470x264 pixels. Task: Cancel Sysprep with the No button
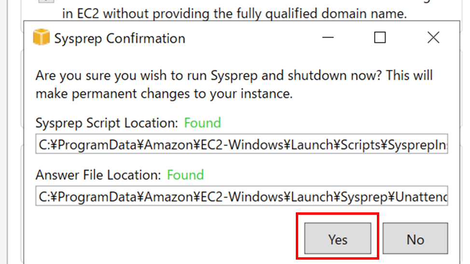click(x=415, y=239)
